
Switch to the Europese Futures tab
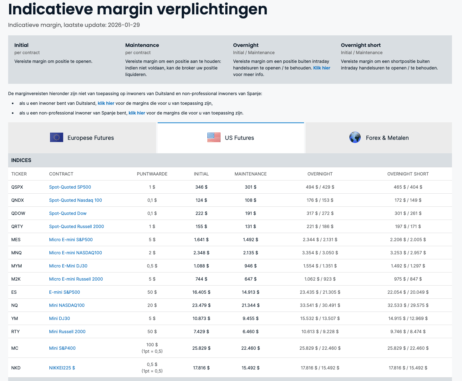[x=82, y=138]
